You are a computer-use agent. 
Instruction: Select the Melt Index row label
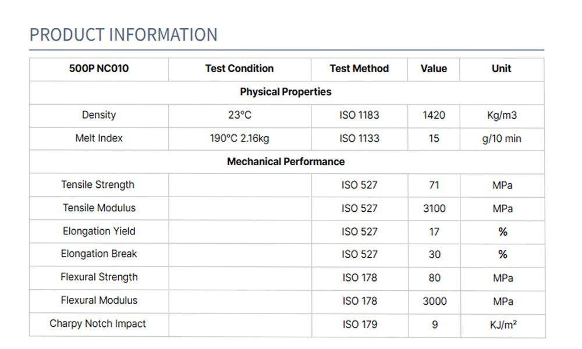pyautogui.click(x=99, y=138)
